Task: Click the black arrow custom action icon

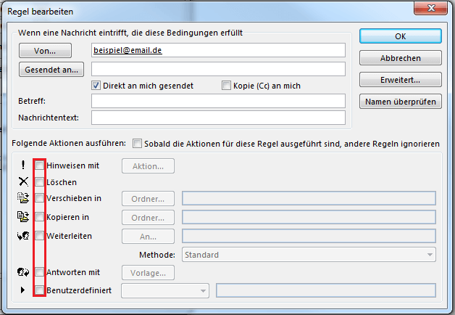Action: click(22, 290)
